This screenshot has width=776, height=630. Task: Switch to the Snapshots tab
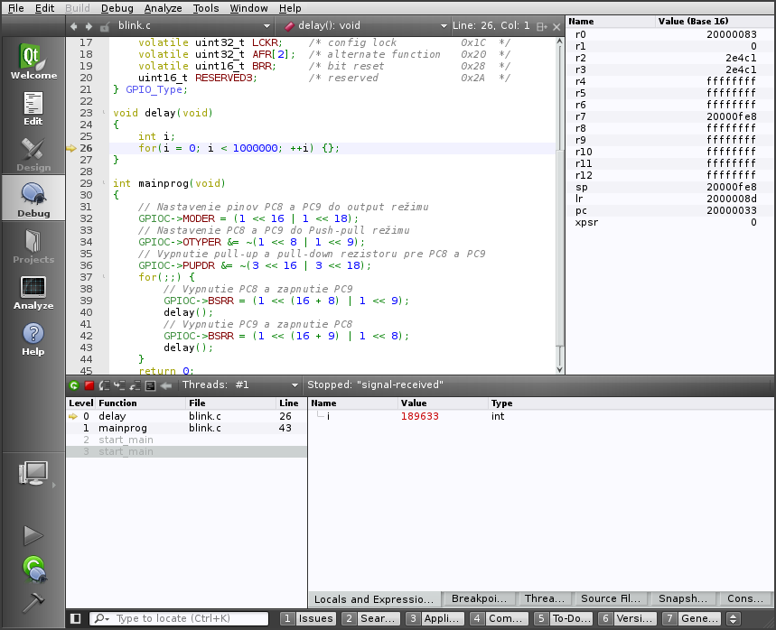(682, 598)
